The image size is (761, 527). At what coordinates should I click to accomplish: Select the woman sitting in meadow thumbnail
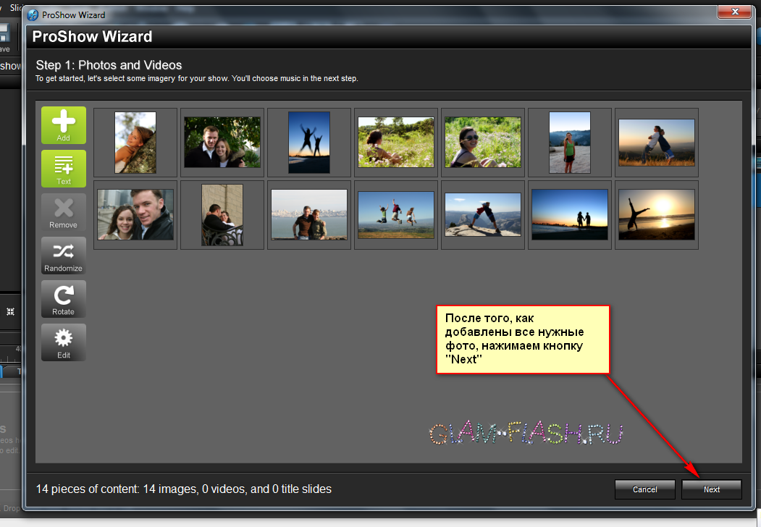pyautogui.click(x=396, y=143)
